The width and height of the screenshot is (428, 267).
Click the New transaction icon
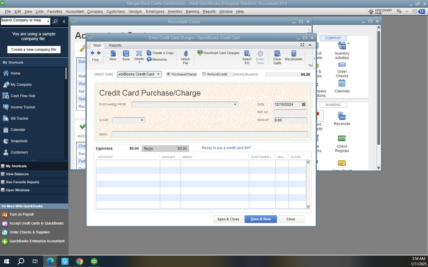113,54
